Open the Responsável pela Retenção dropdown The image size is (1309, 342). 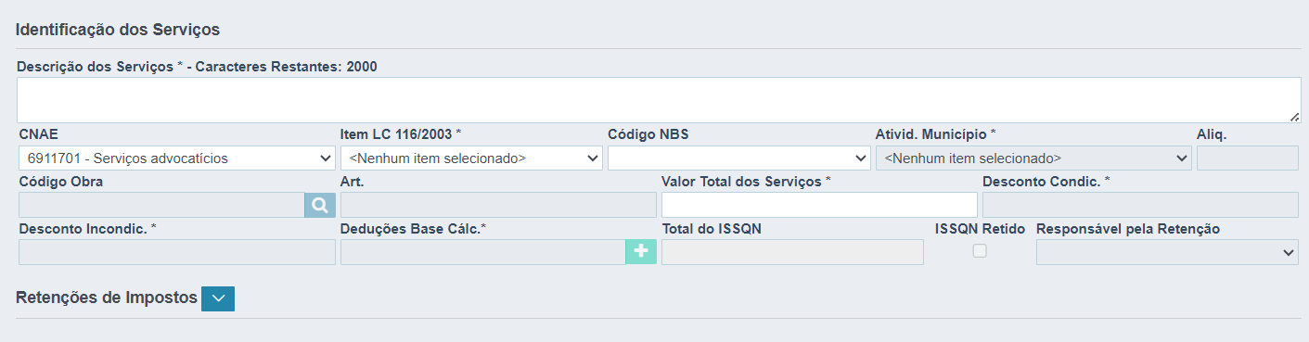point(1167,252)
